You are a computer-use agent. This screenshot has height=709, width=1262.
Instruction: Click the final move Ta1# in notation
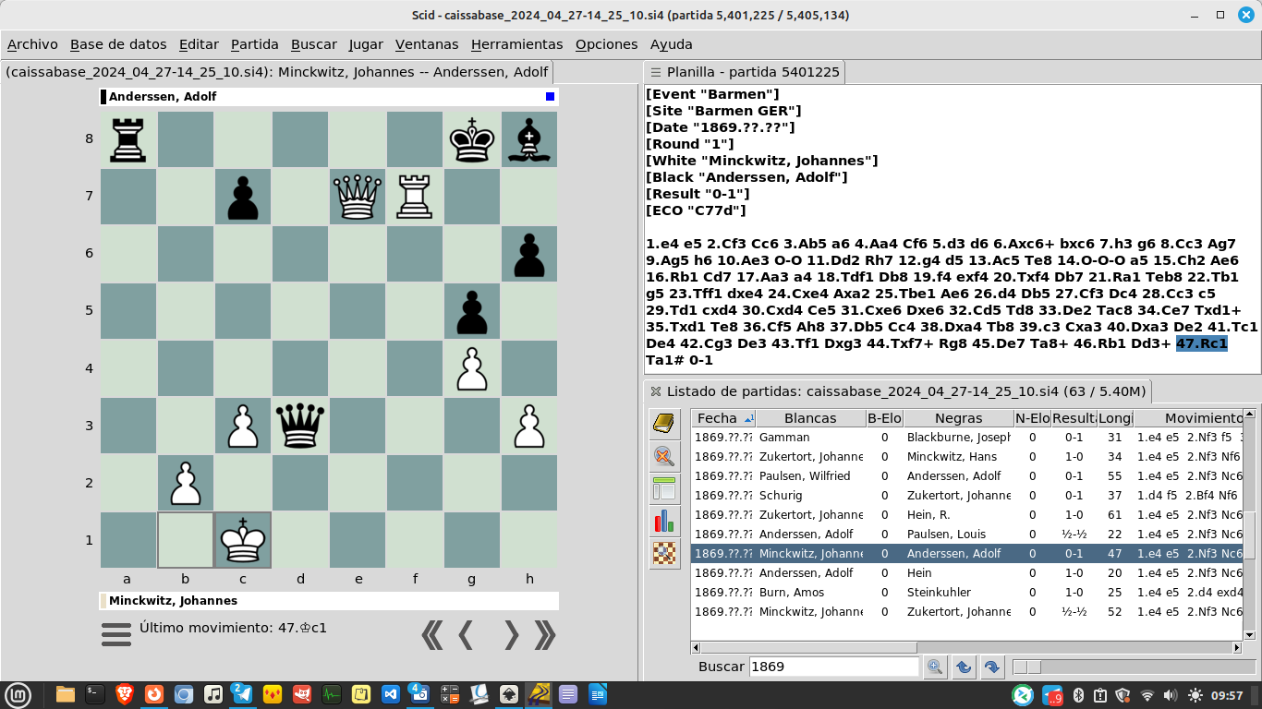[x=667, y=361]
